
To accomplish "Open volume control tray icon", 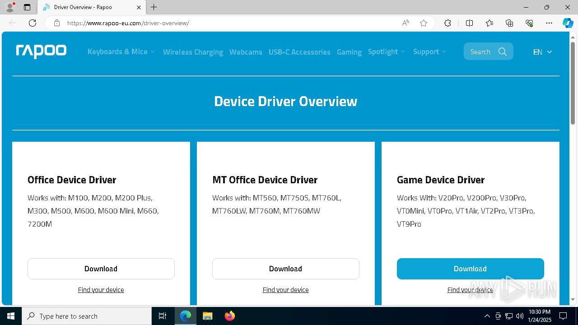I will [520, 316].
